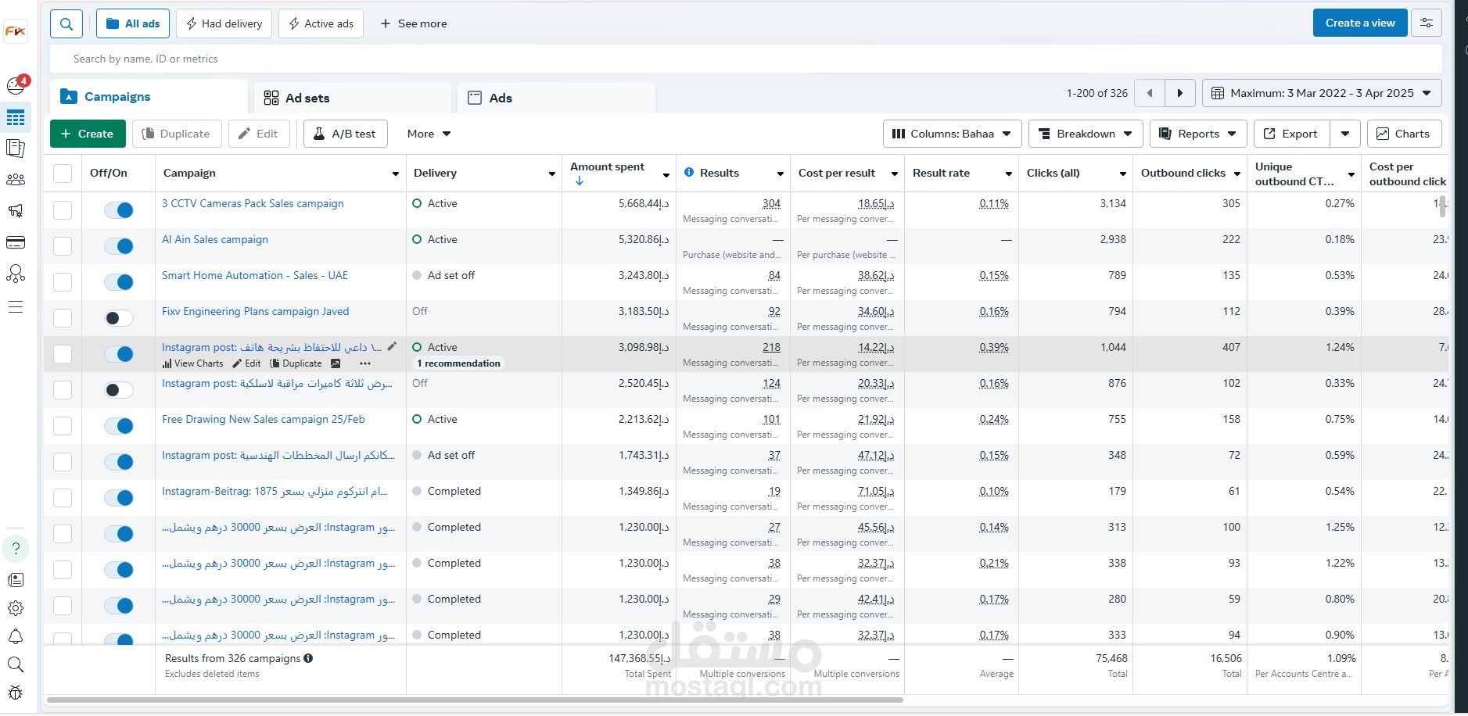
Task: Tick the select-all campaigns header checkbox
Action: [63, 174]
